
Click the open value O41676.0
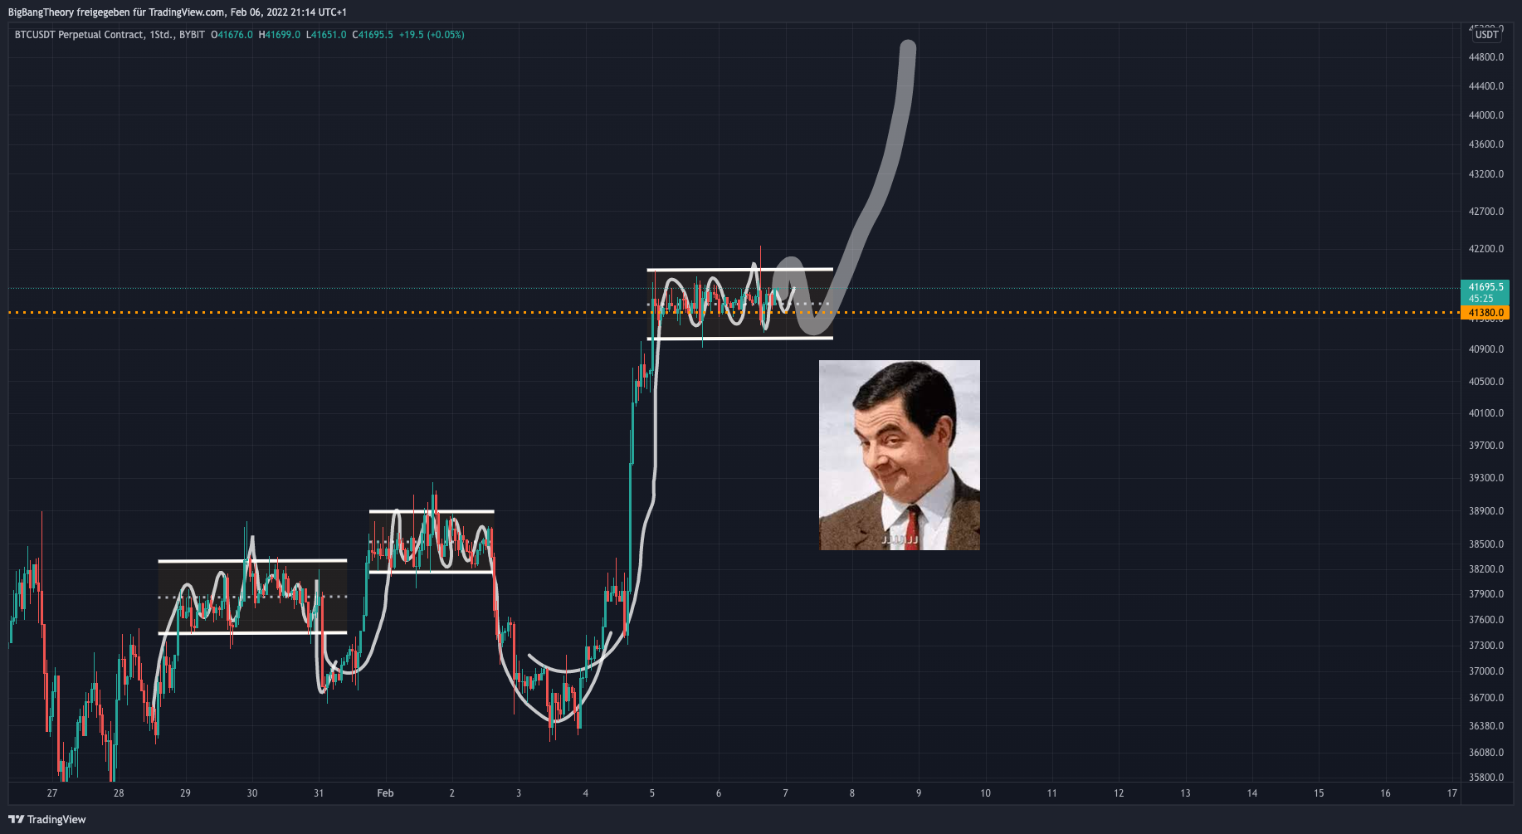coord(232,35)
